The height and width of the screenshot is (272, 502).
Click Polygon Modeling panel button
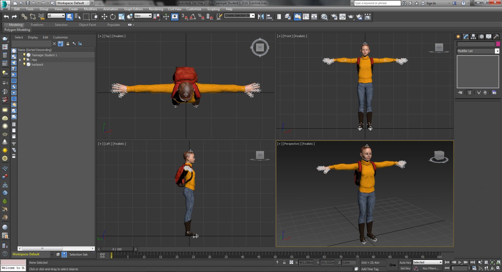point(17,30)
